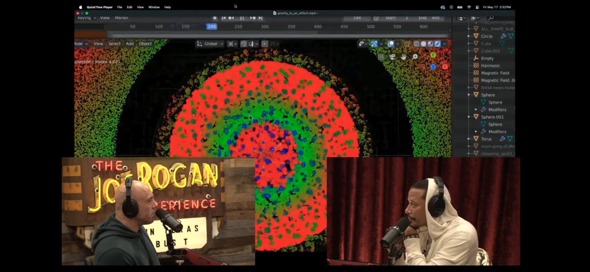The width and height of the screenshot is (590, 272).
Task: Select the hand pan view icon
Action: point(404,57)
